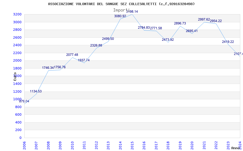Click the 2954.22 data label

(216, 21)
